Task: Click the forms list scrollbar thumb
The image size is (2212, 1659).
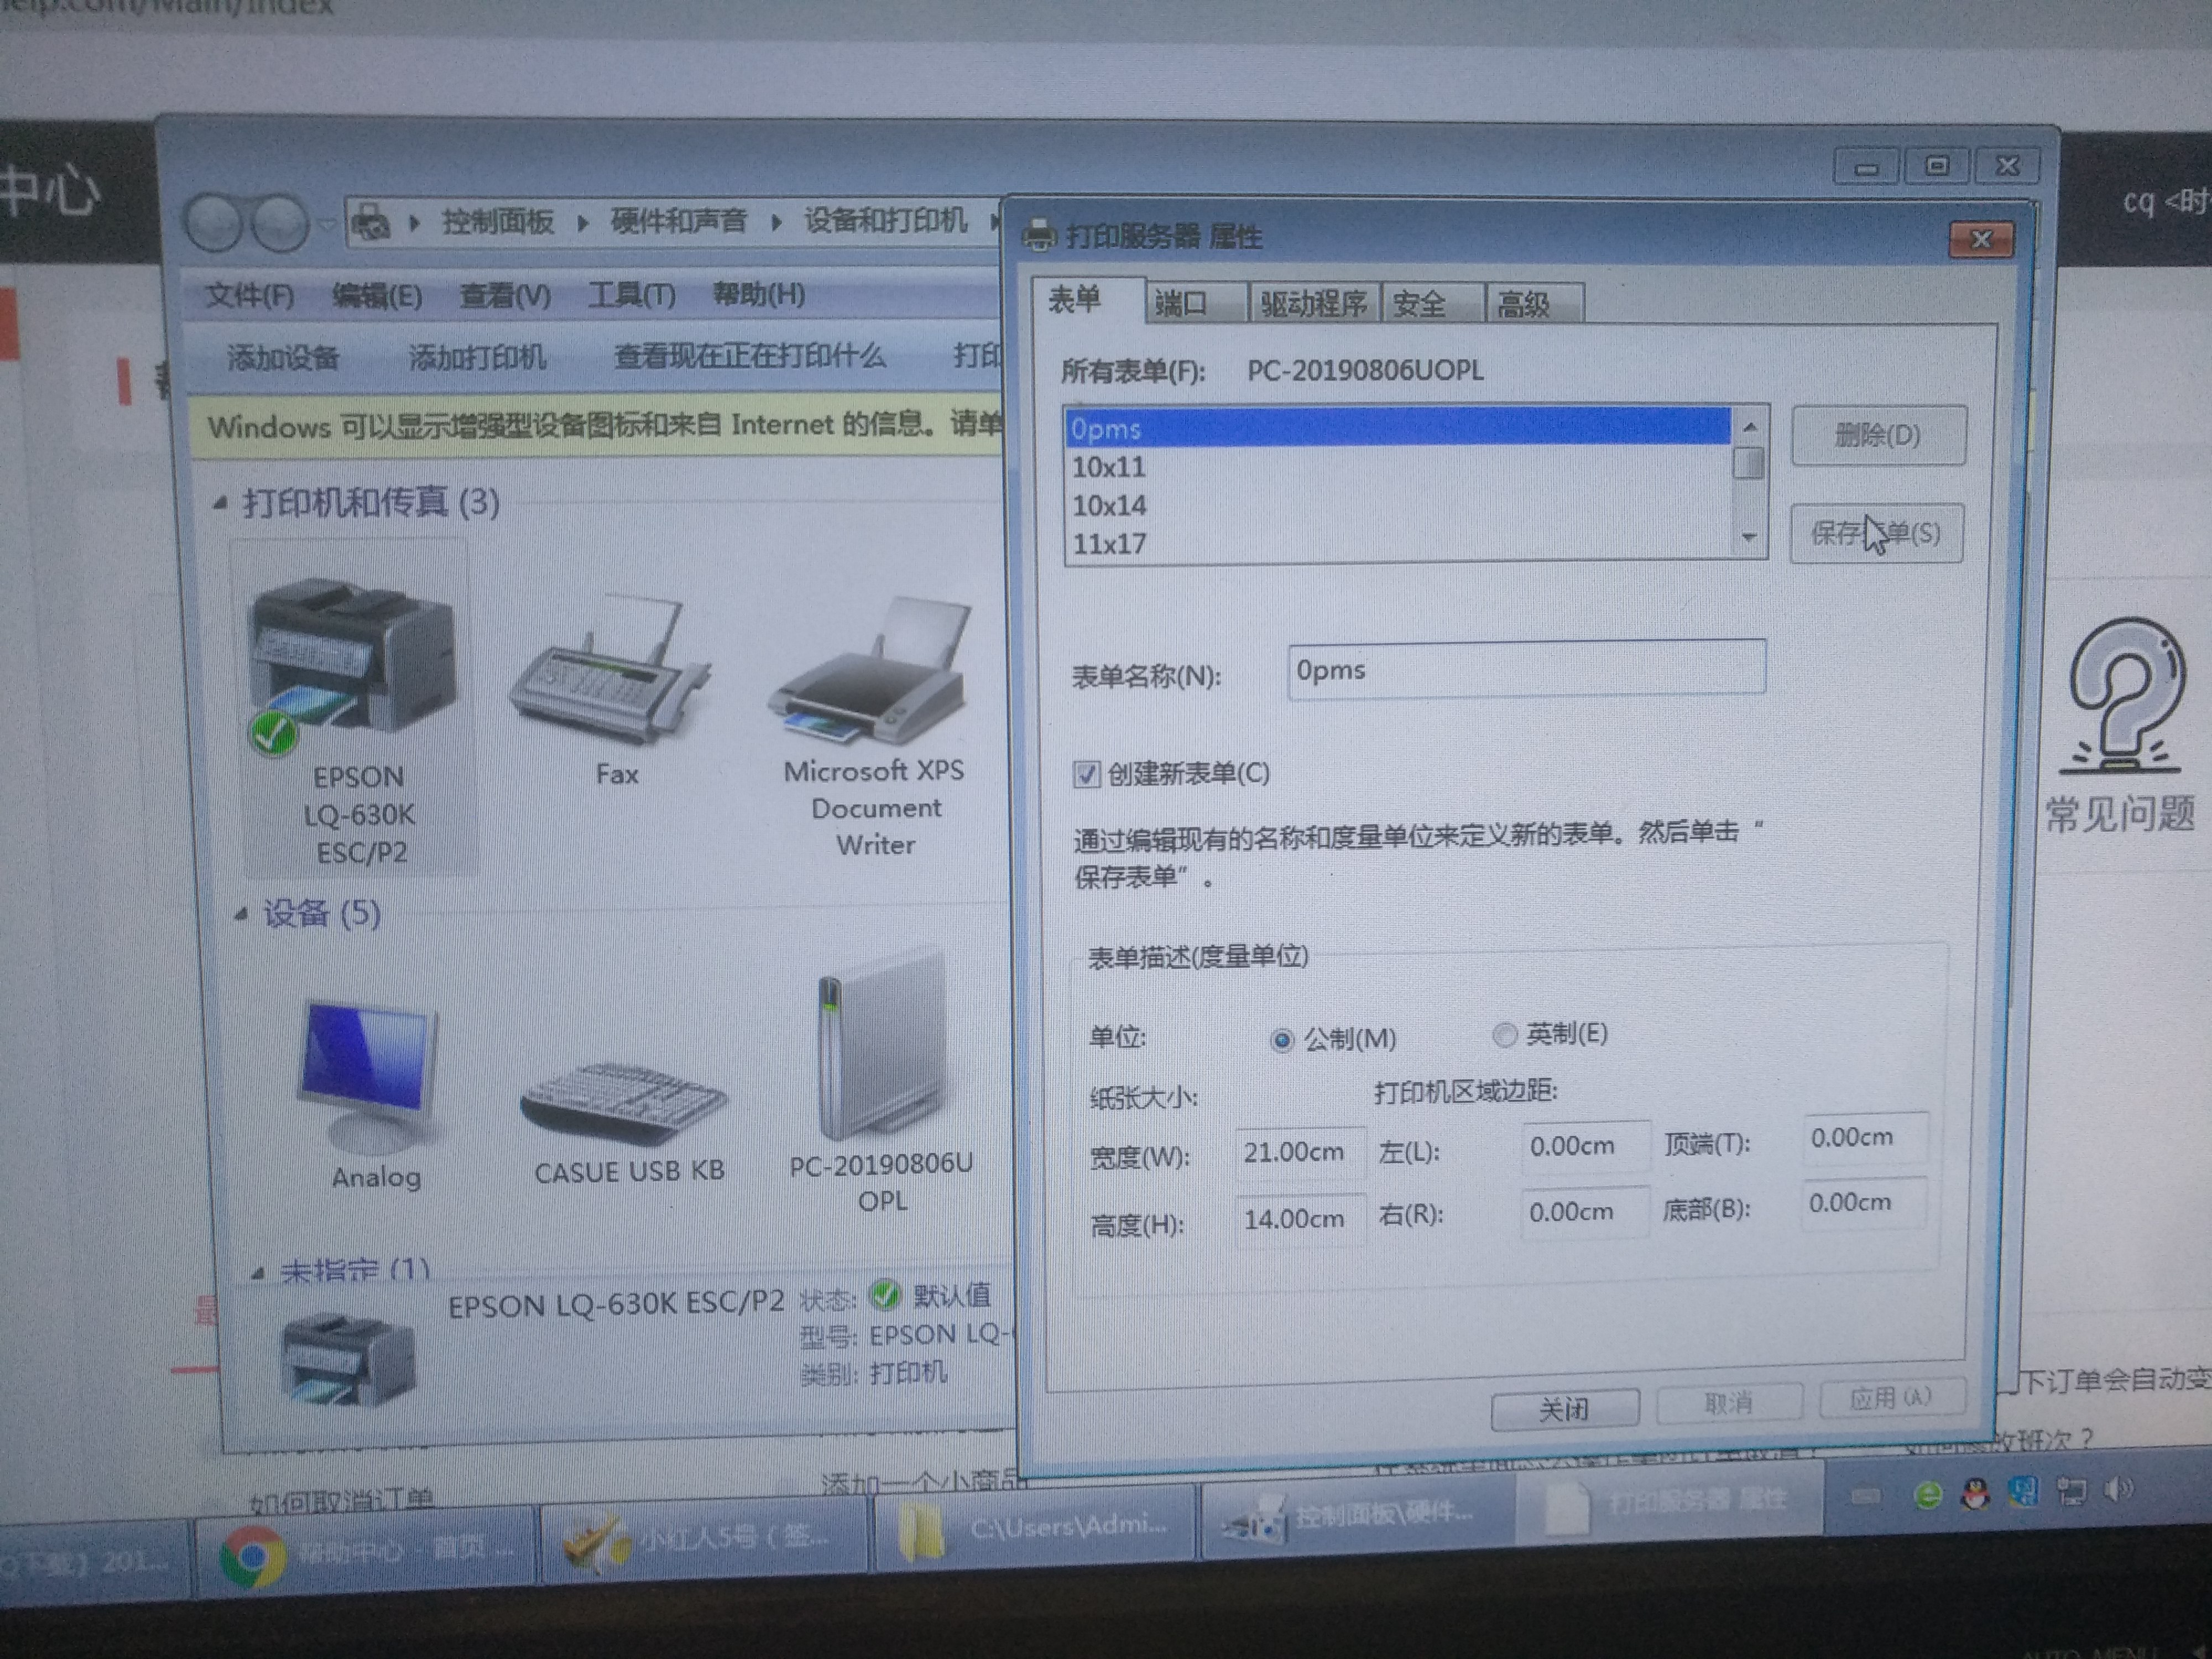Action: click(x=1748, y=464)
